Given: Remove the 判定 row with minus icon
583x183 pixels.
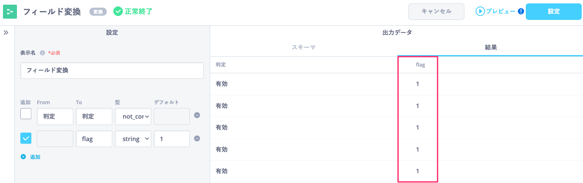Looking at the screenshot, I should pyautogui.click(x=197, y=115).
